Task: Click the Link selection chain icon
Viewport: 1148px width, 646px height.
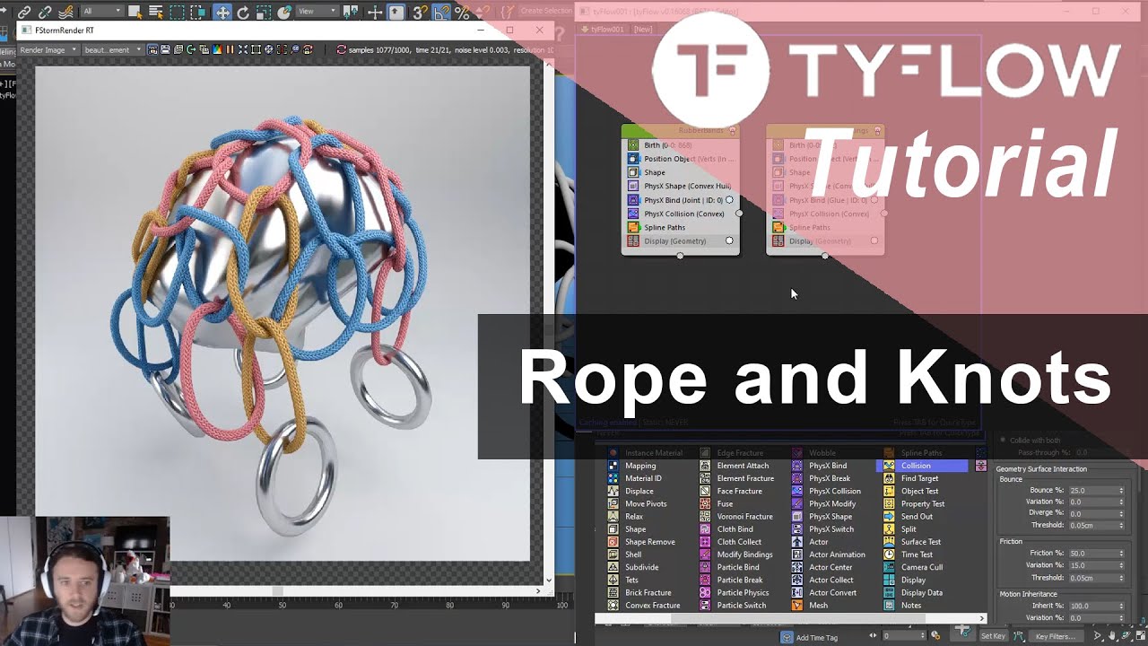Action: click(23, 13)
